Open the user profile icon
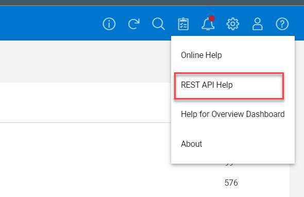The image size is (304, 197). click(x=258, y=24)
